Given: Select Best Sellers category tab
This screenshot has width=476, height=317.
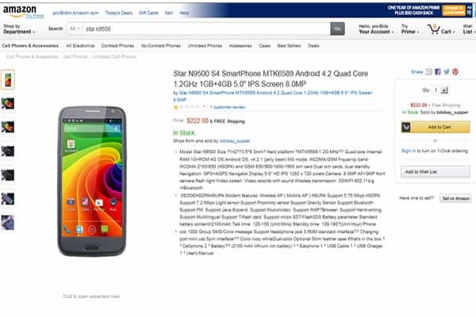Looking at the screenshot, I should [289, 46].
